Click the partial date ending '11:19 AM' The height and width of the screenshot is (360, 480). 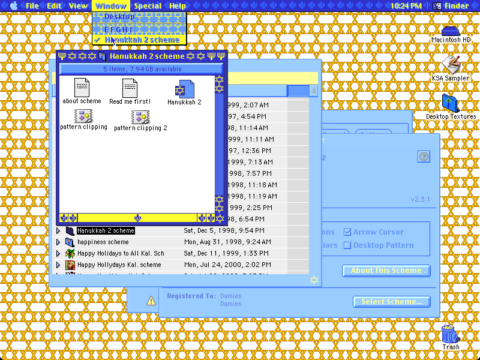(253, 196)
